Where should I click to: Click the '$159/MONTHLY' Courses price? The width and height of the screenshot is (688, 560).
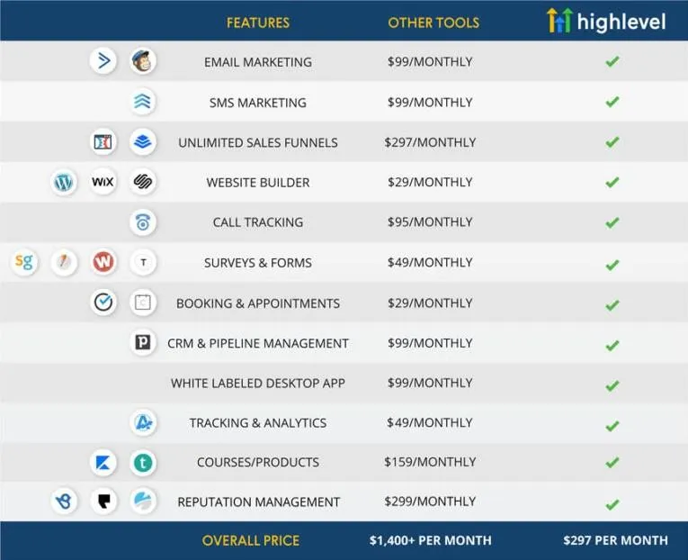[x=430, y=462]
